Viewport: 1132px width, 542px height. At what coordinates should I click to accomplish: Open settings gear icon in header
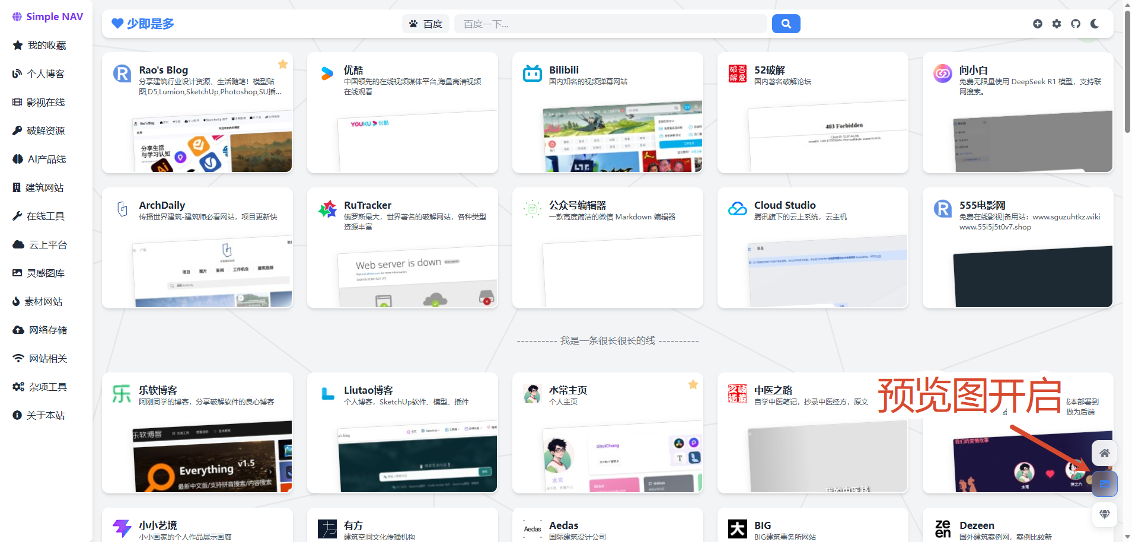[x=1056, y=24]
